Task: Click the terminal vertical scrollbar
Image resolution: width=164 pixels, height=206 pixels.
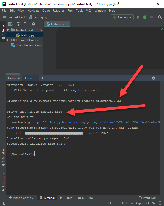Action: click(161, 138)
